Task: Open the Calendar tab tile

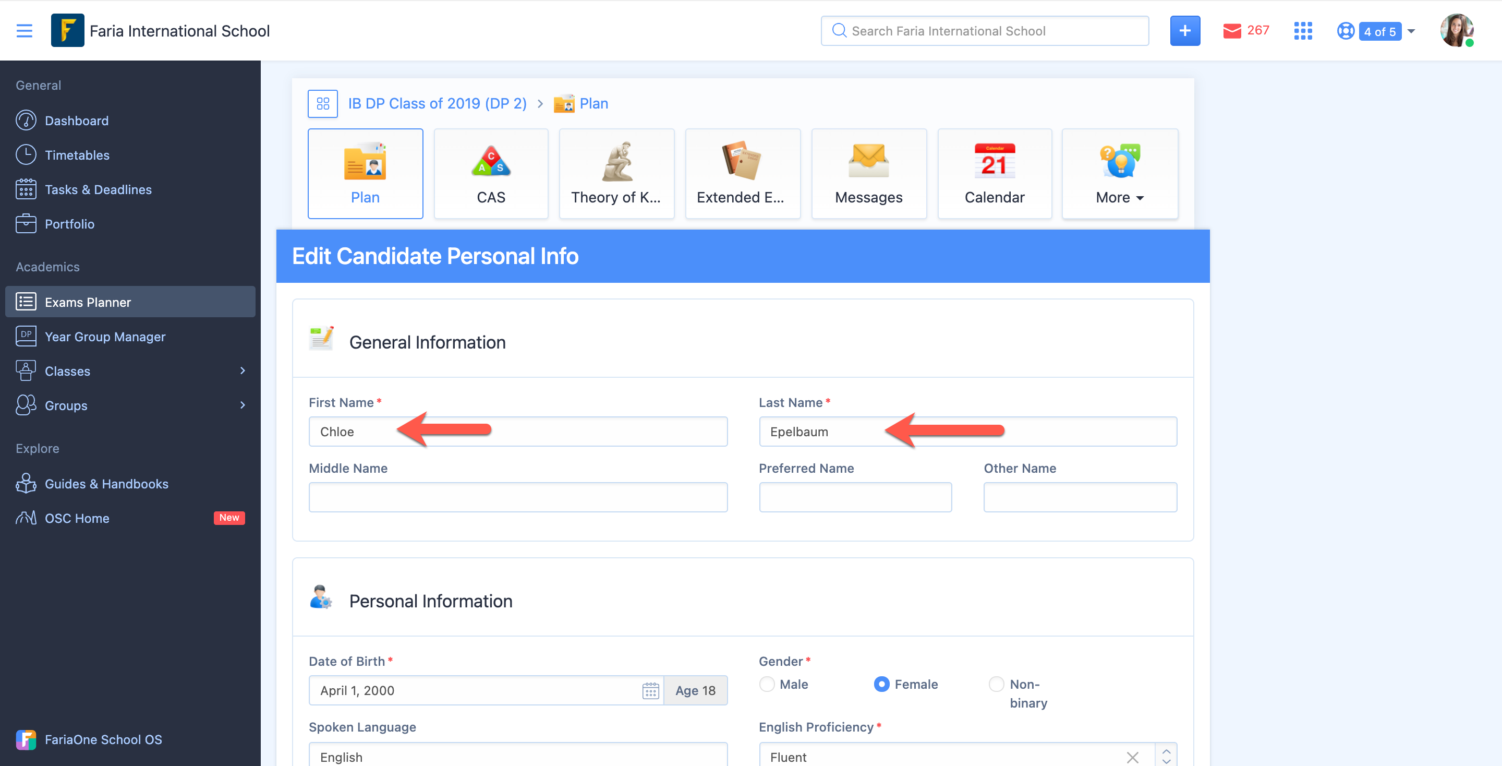Action: pos(995,174)
